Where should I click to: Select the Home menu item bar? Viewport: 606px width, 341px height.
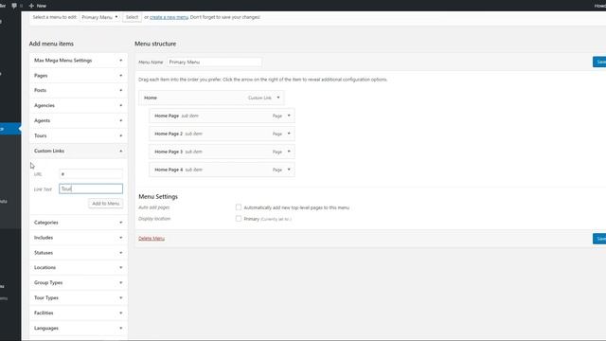211,98
